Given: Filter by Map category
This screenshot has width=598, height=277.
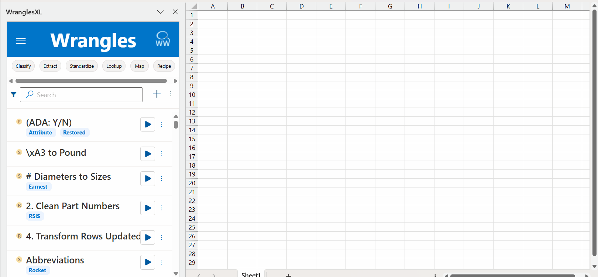Looking at the screenshot, I should pyautogui.click(x=140, y=66).
